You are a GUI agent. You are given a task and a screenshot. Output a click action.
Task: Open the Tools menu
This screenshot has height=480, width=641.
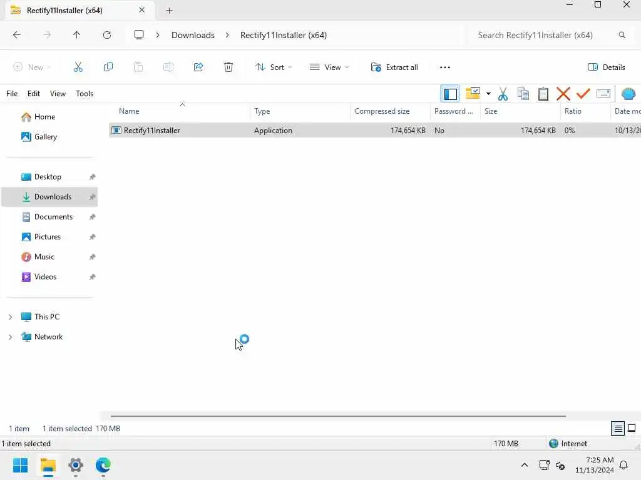85,94
